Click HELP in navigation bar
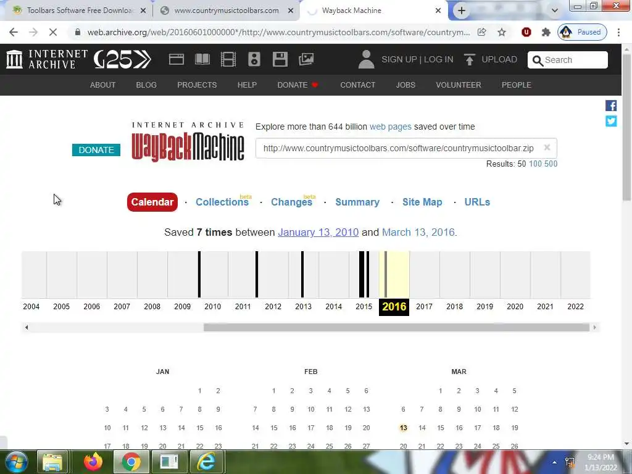The height and width of the screenshot is (474, 632). pos(247,85)
